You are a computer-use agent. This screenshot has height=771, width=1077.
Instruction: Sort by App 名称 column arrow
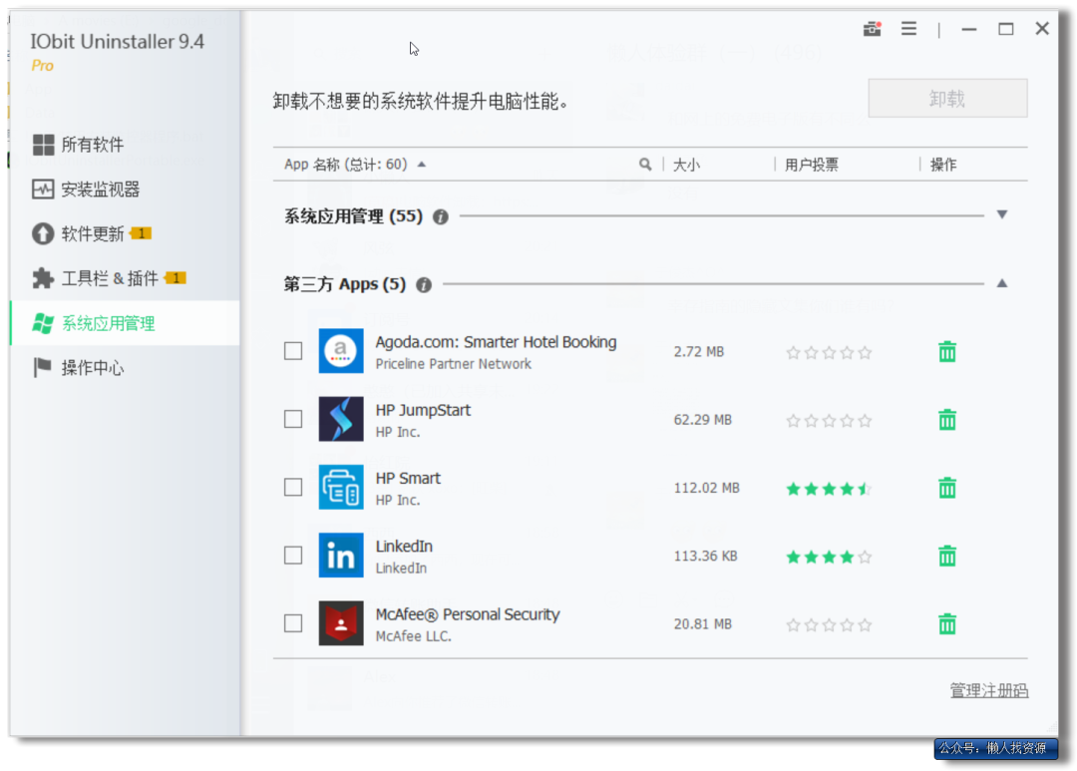pos(422,165)
